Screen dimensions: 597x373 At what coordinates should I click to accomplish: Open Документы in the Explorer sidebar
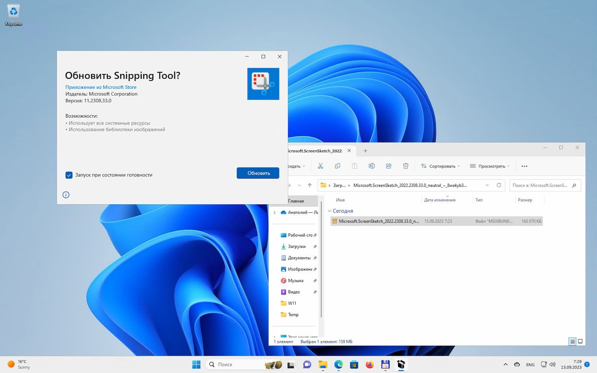click(298, 258)
